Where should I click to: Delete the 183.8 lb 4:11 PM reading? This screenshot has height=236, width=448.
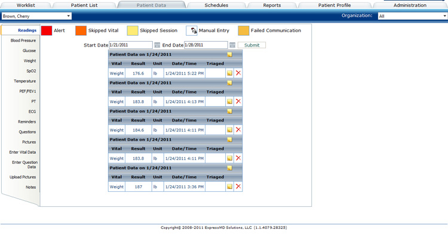tap(238, 158)
